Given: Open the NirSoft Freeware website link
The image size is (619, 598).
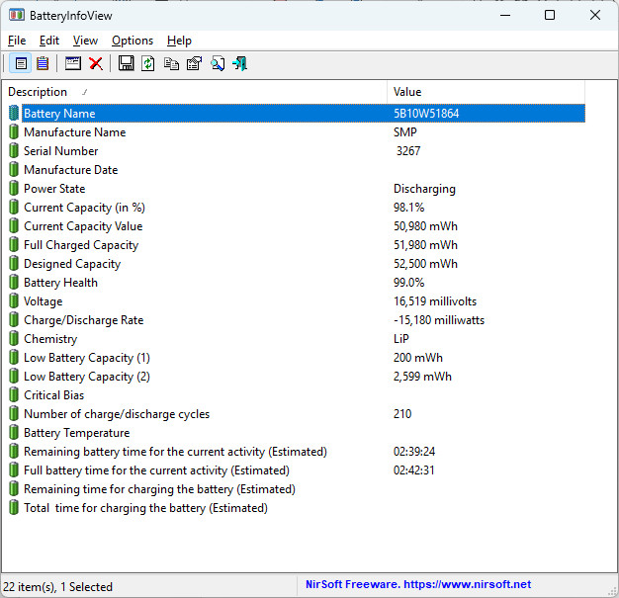Looking at the screenshot, I should 418,584.
